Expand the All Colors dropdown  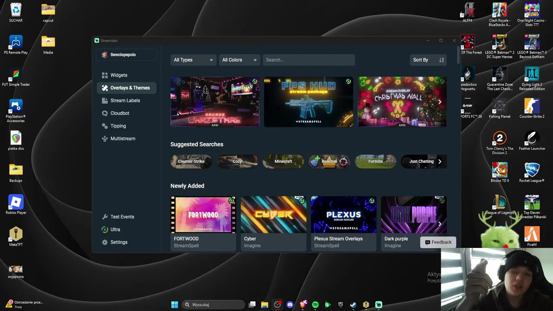[x=239, y=60]
